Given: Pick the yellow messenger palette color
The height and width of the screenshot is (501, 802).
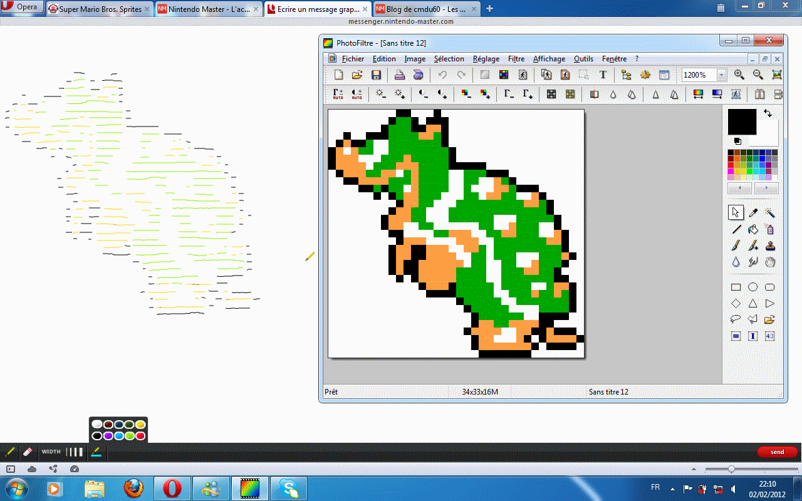Looking at the screenshot, I should tap(140, 425).
